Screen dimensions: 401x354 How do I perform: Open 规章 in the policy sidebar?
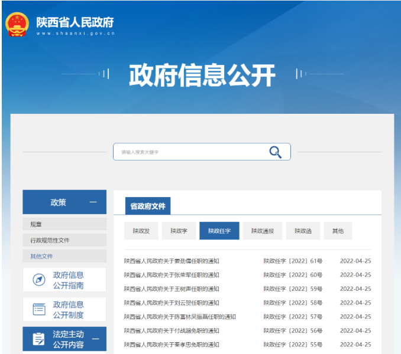coord(64,224)
